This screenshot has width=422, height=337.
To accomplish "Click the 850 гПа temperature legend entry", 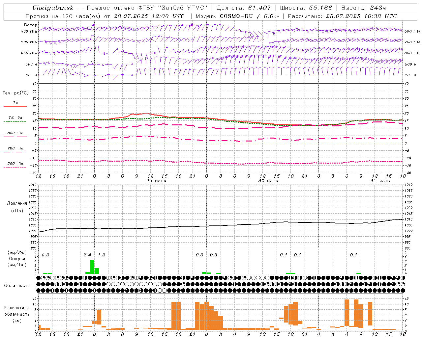I will point(15,135).
